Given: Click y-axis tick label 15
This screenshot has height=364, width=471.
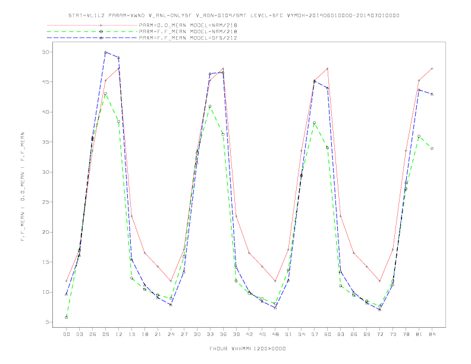Looking at the screenshot, I should click(x=45, y=262).
